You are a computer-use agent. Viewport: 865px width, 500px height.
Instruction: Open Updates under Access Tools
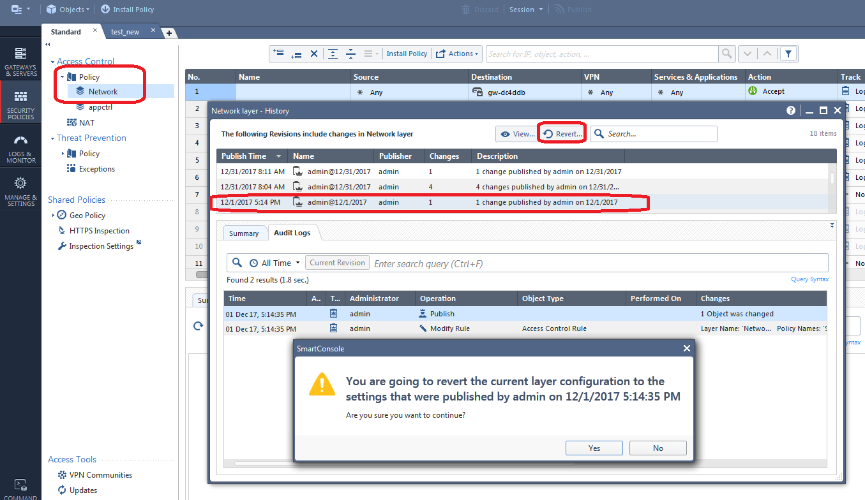tap(77, 490)
